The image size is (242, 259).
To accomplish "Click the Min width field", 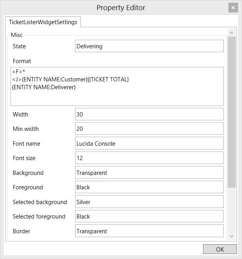I will click(x=149, y=129).
